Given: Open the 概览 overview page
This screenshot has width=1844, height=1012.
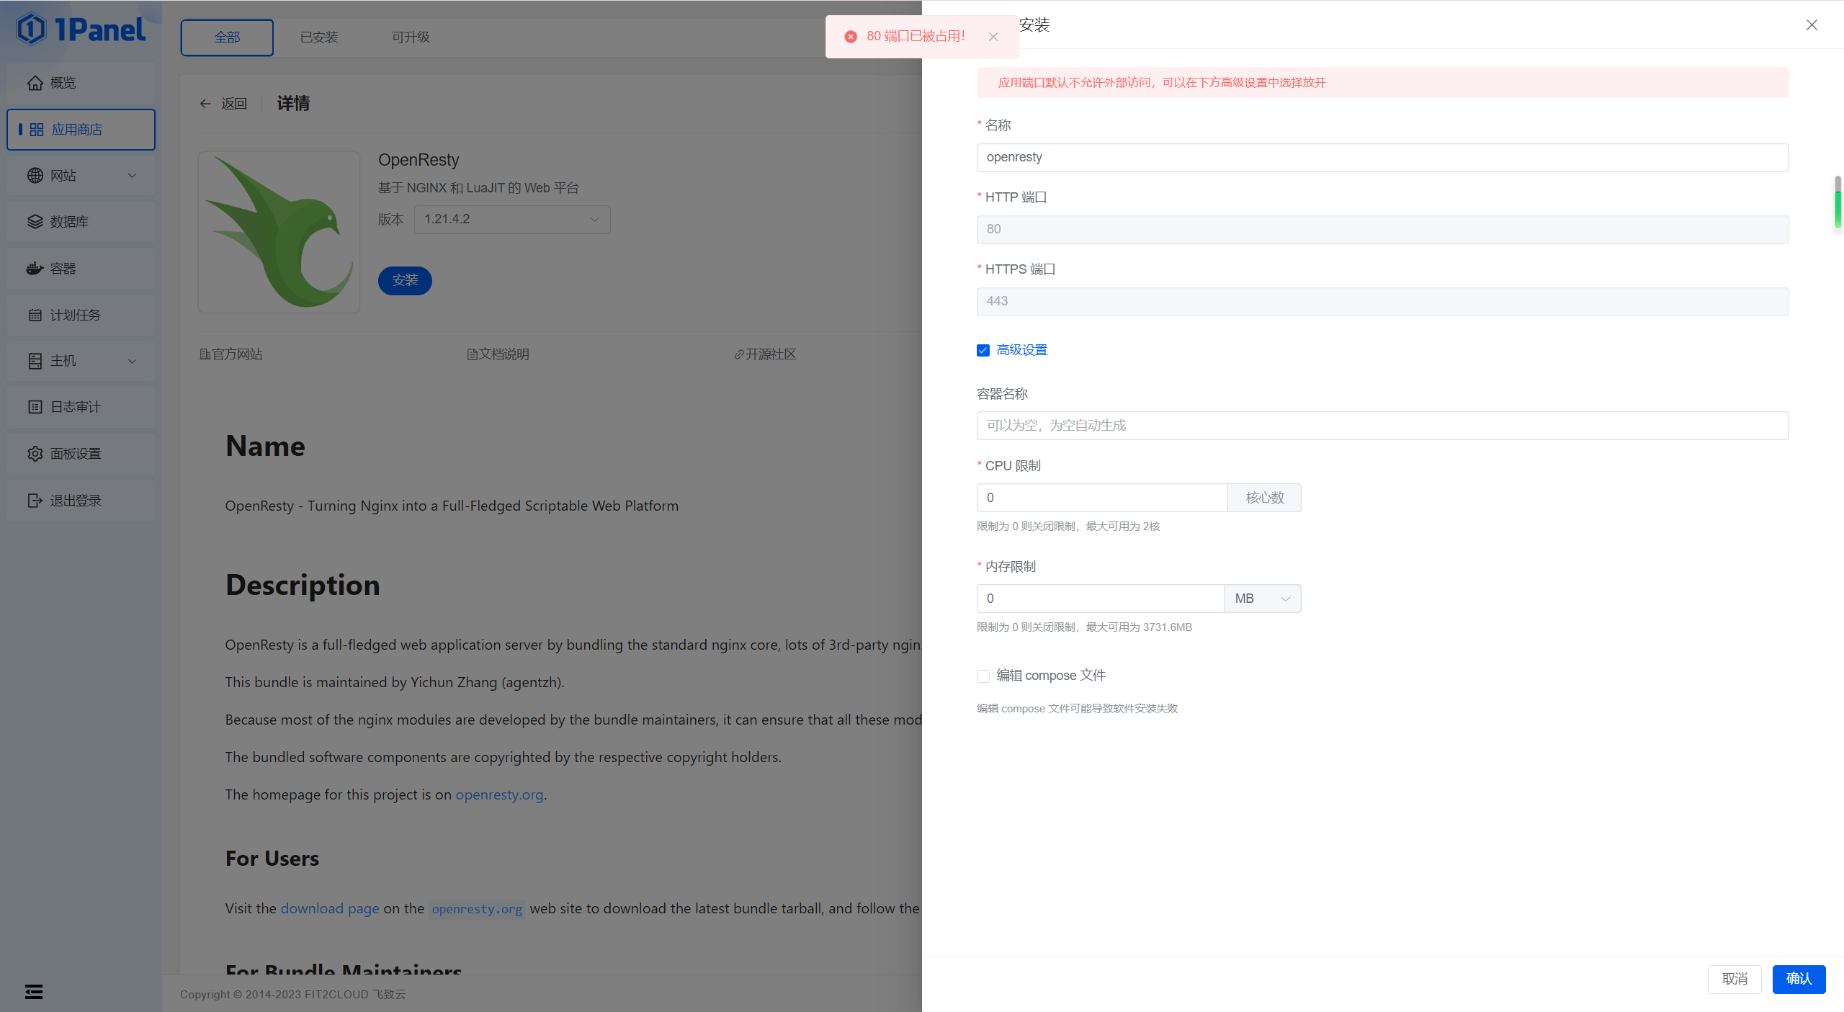Looking at the screenshot, I should [63, 82].
